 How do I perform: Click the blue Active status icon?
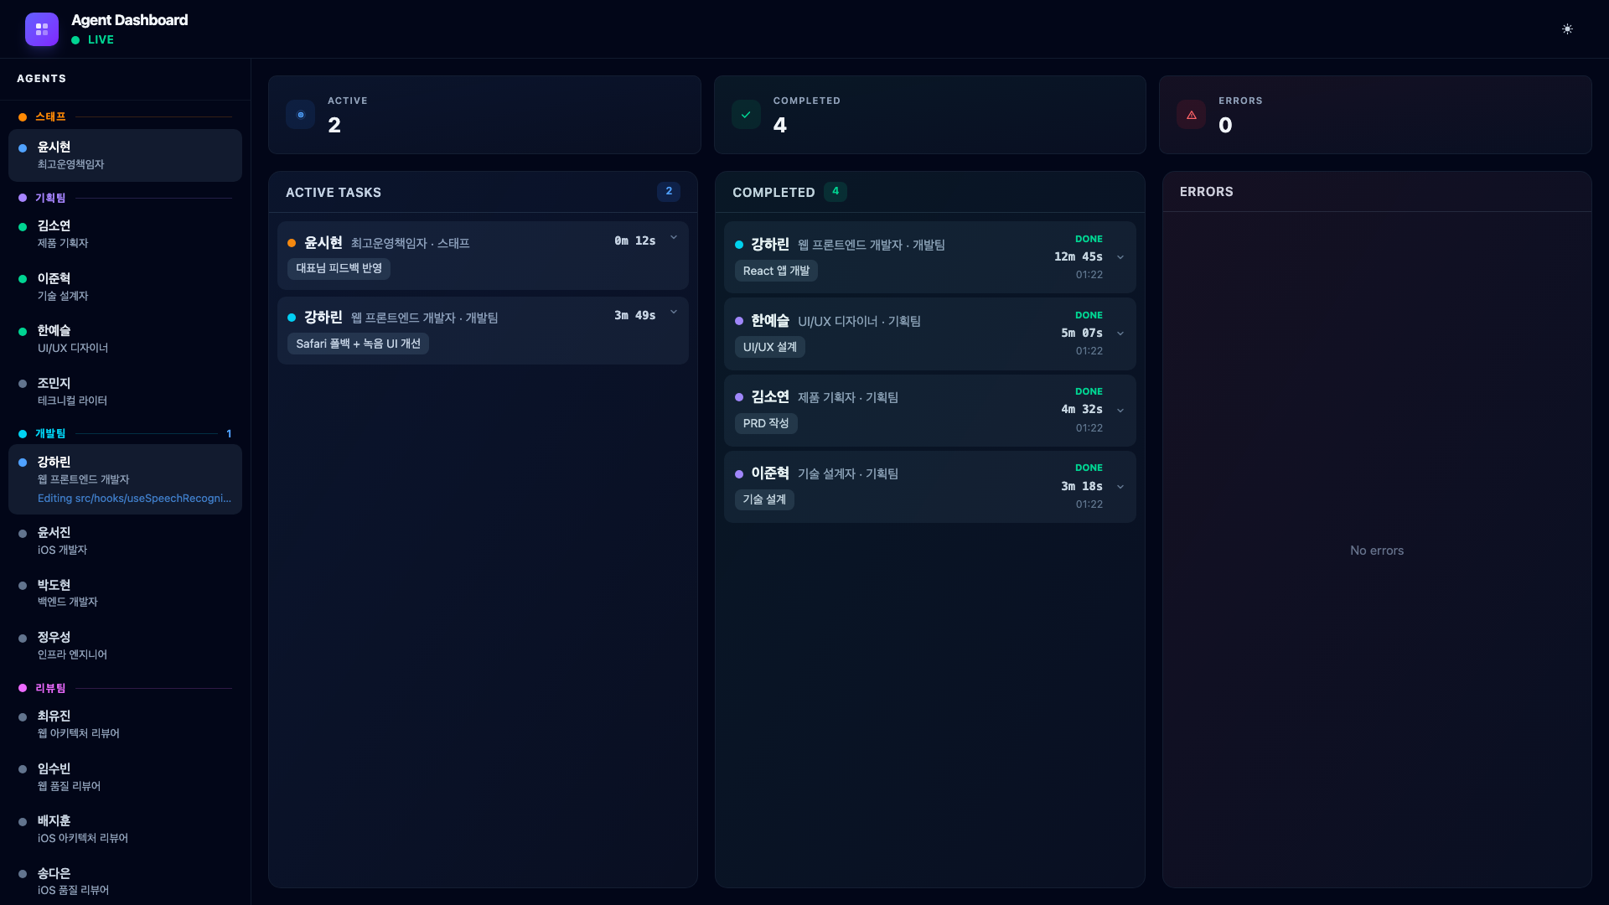pyautogui.click(x=300, y=114)
